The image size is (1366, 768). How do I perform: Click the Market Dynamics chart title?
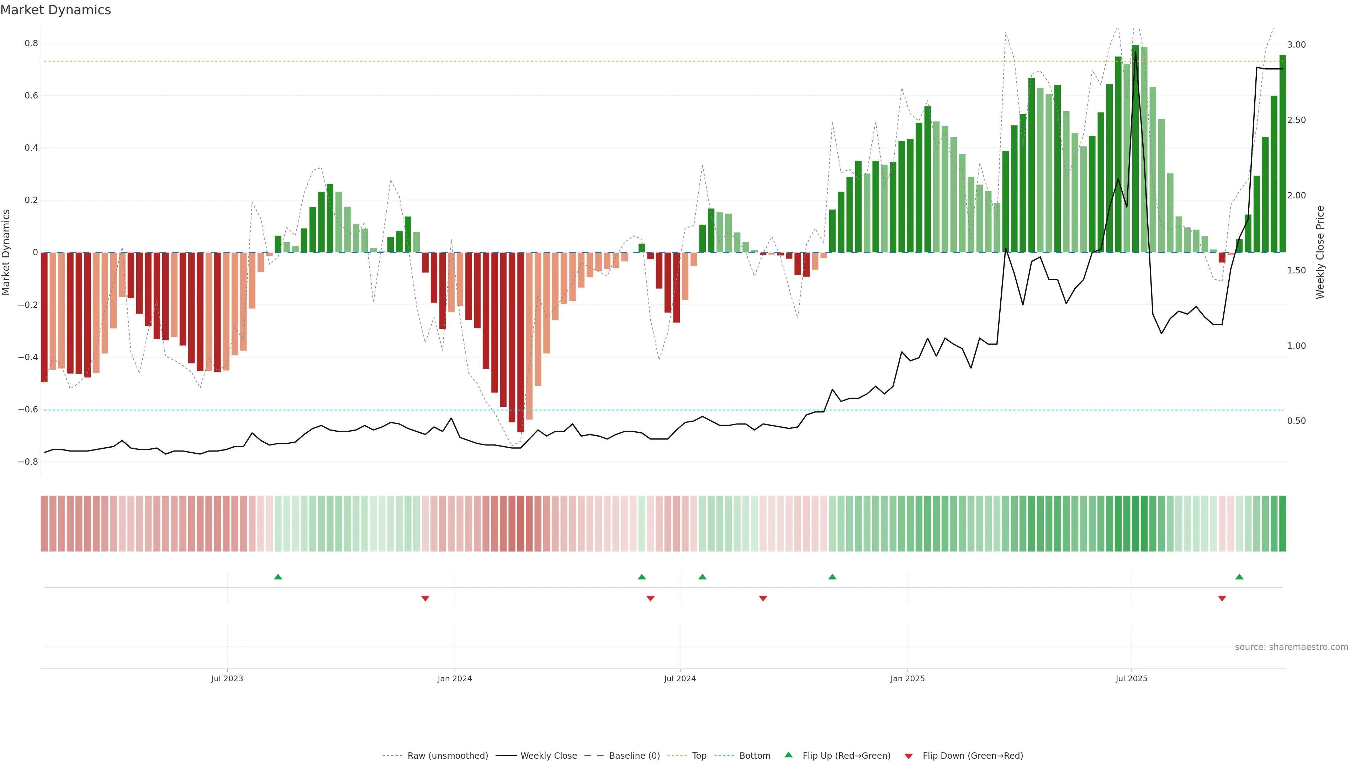[56, 10]
